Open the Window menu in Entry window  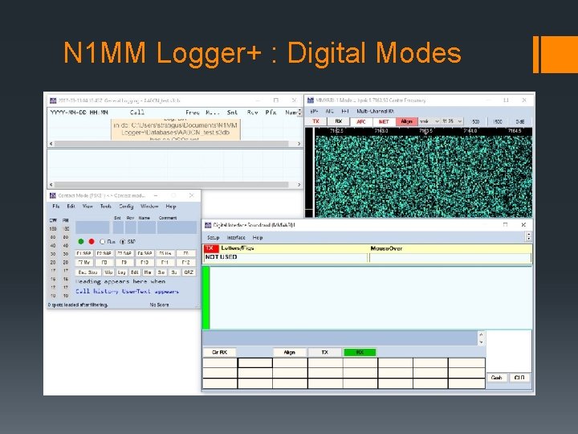tap(149, 207)
